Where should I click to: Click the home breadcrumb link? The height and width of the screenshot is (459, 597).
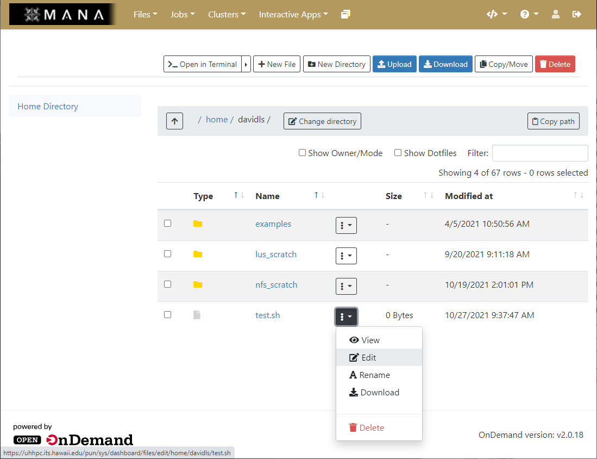coord(217,119)
